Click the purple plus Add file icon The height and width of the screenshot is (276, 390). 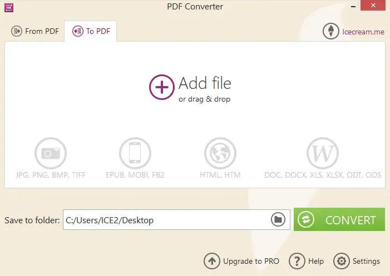tap(162, 87)
